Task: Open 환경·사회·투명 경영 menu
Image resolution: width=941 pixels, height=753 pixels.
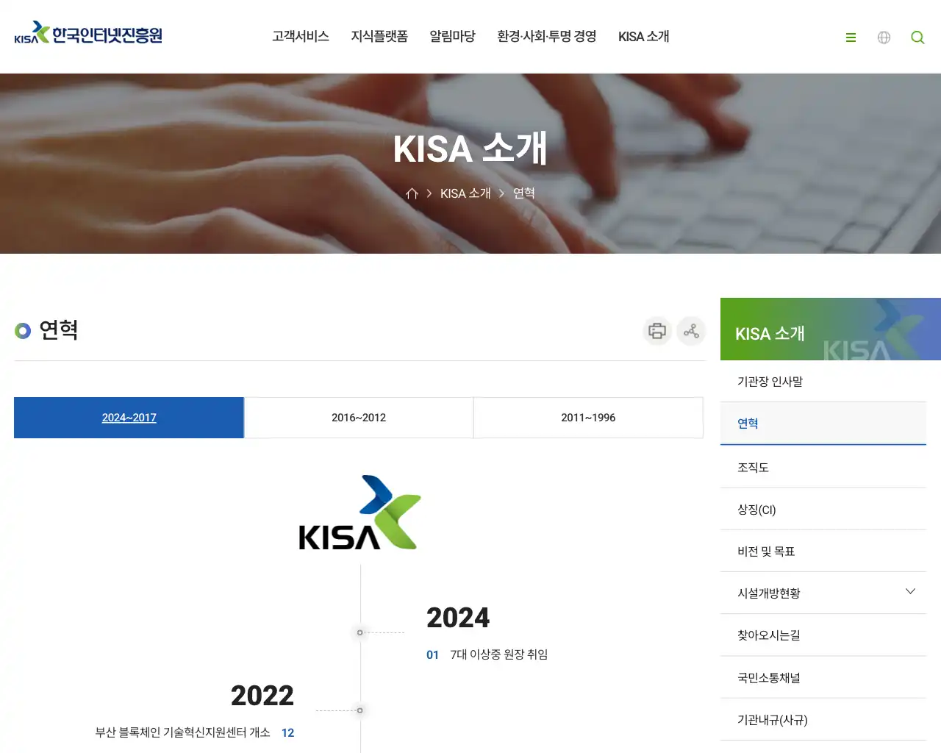Action: tap(547, 37)
